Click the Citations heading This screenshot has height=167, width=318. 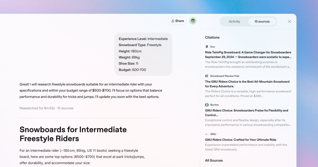pyautogui.click(x=212, y=37)
